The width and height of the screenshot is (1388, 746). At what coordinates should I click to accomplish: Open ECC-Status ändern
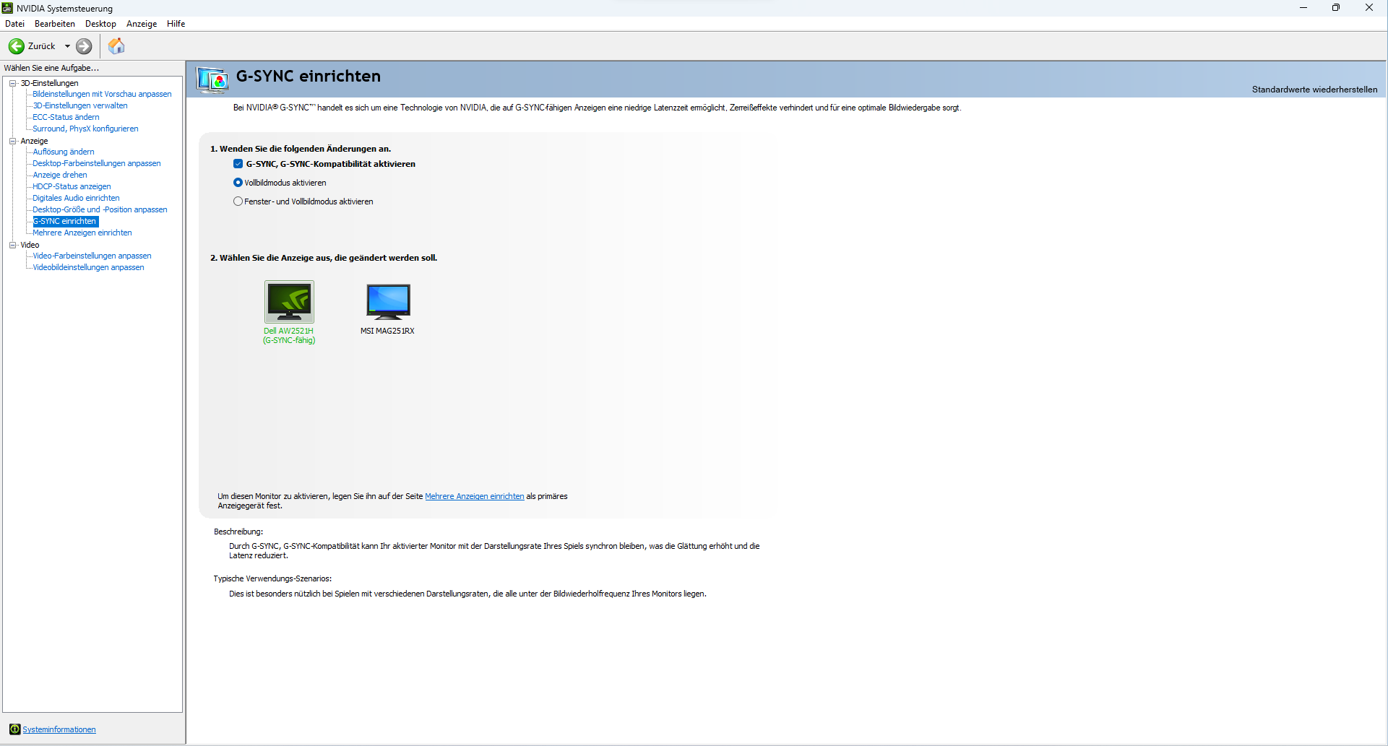pyautogui.click(x=66, y=117)
